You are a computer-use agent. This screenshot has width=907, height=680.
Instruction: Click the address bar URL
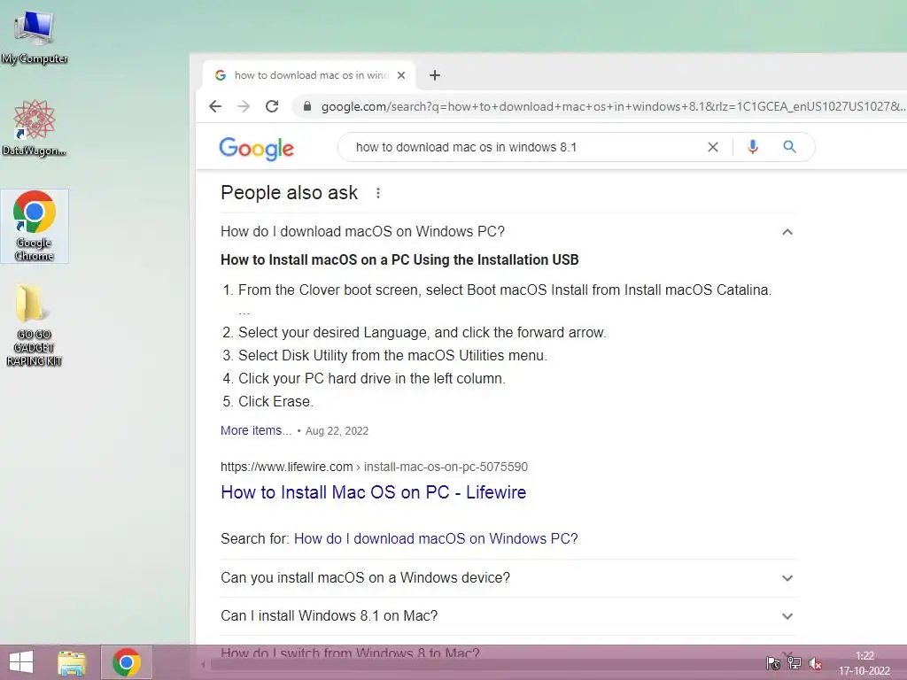[613, 106]
